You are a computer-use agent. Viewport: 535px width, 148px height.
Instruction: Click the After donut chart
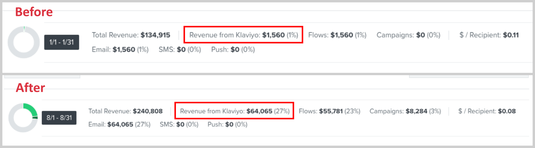click(23, 118)
